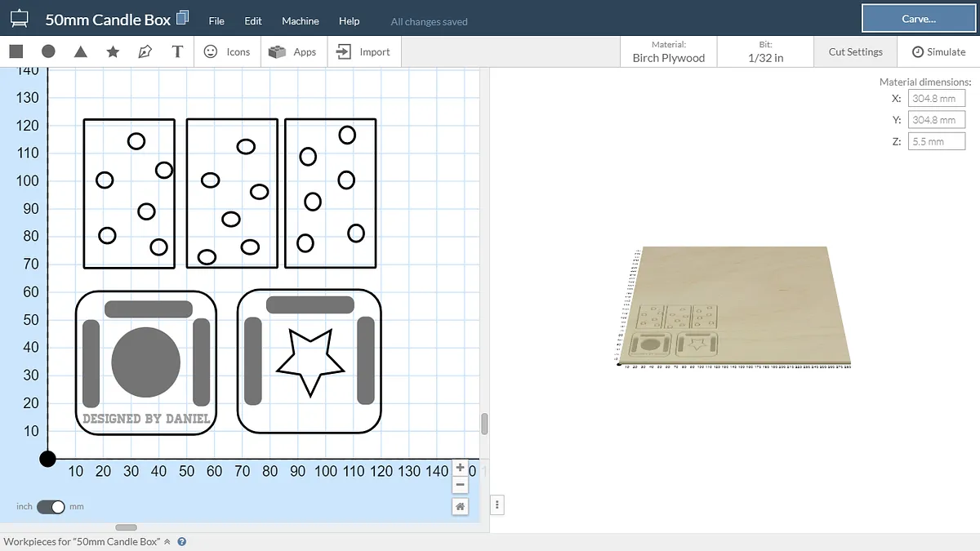Viewport: 980px width, 551px height.
Task: Select the Square shape tool
Action: click(x=16, y=51)
